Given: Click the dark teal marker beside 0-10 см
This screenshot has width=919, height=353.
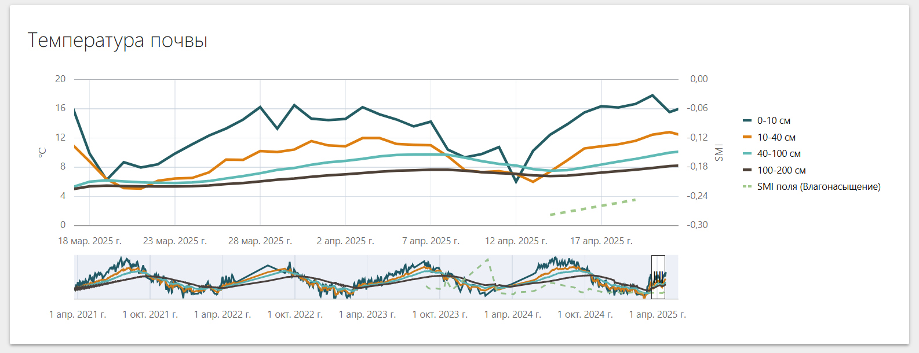Looking at the screenshot, I should [747, 121].
